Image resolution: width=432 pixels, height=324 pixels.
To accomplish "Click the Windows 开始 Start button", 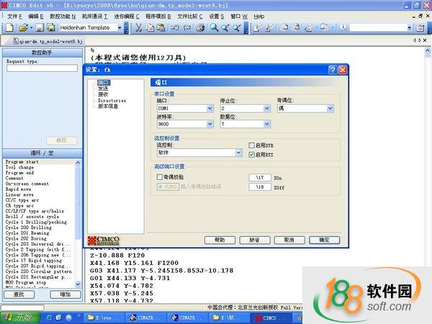I will [19, 318].
